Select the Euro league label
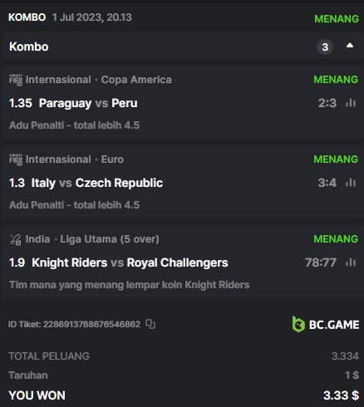Screen dimensions: 364x407 tap(112, 159)
